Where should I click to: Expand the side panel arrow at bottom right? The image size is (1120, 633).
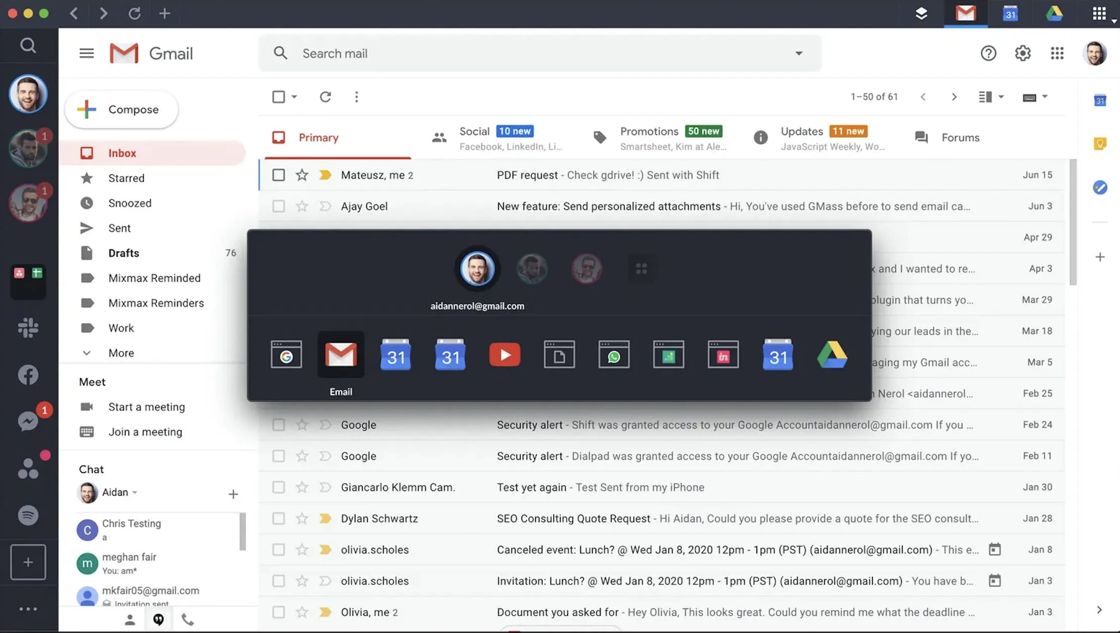[x=1099, y=610]
